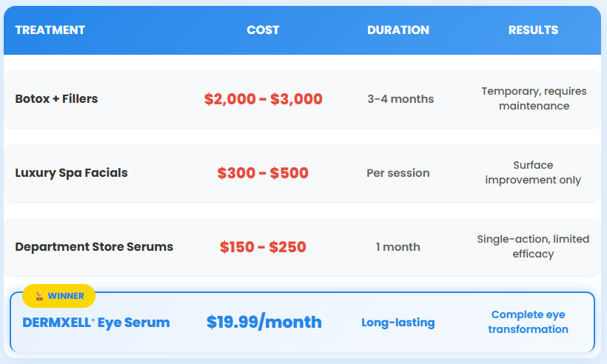Click the $2,000 - $3,000 price
The width and height of the screenshot is (607, 364).
pos(263,99)
